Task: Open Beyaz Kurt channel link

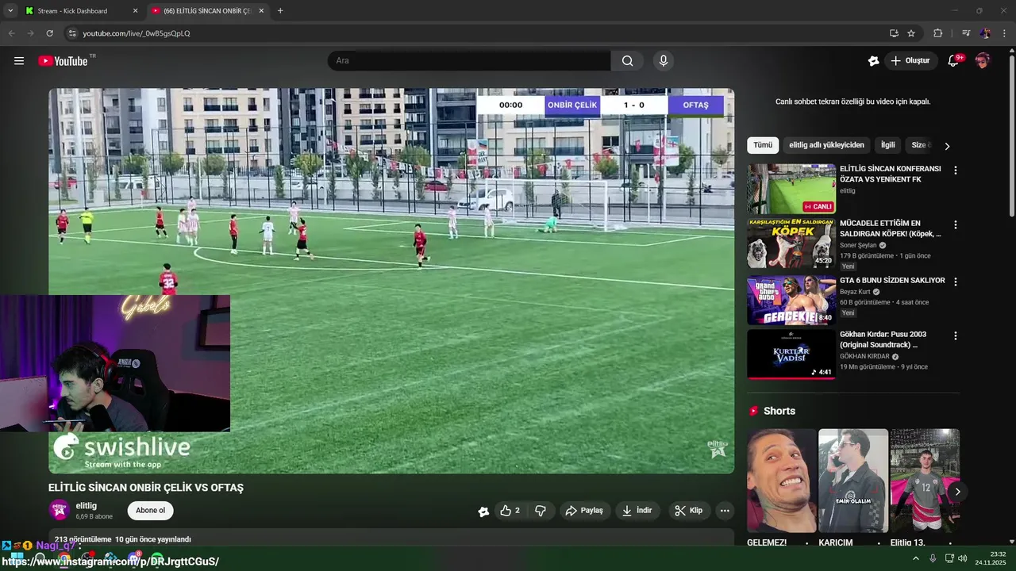Action: click(855, 292)
